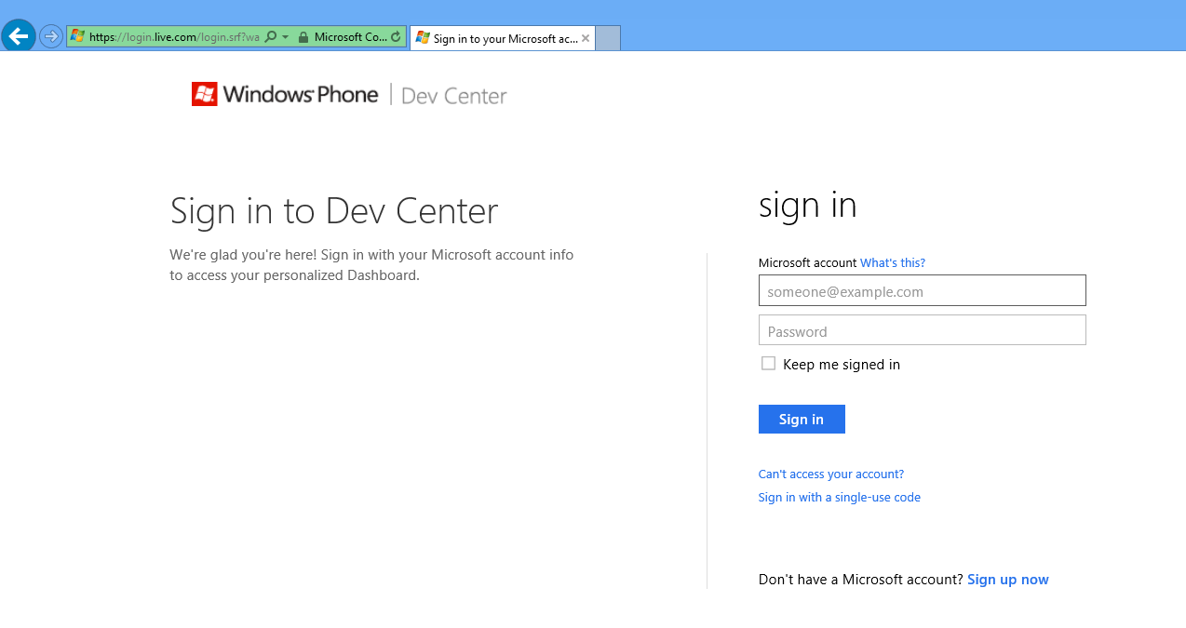Click the Refresh page icon
This screenshot has height=628, width=1186.
point(397,37)
